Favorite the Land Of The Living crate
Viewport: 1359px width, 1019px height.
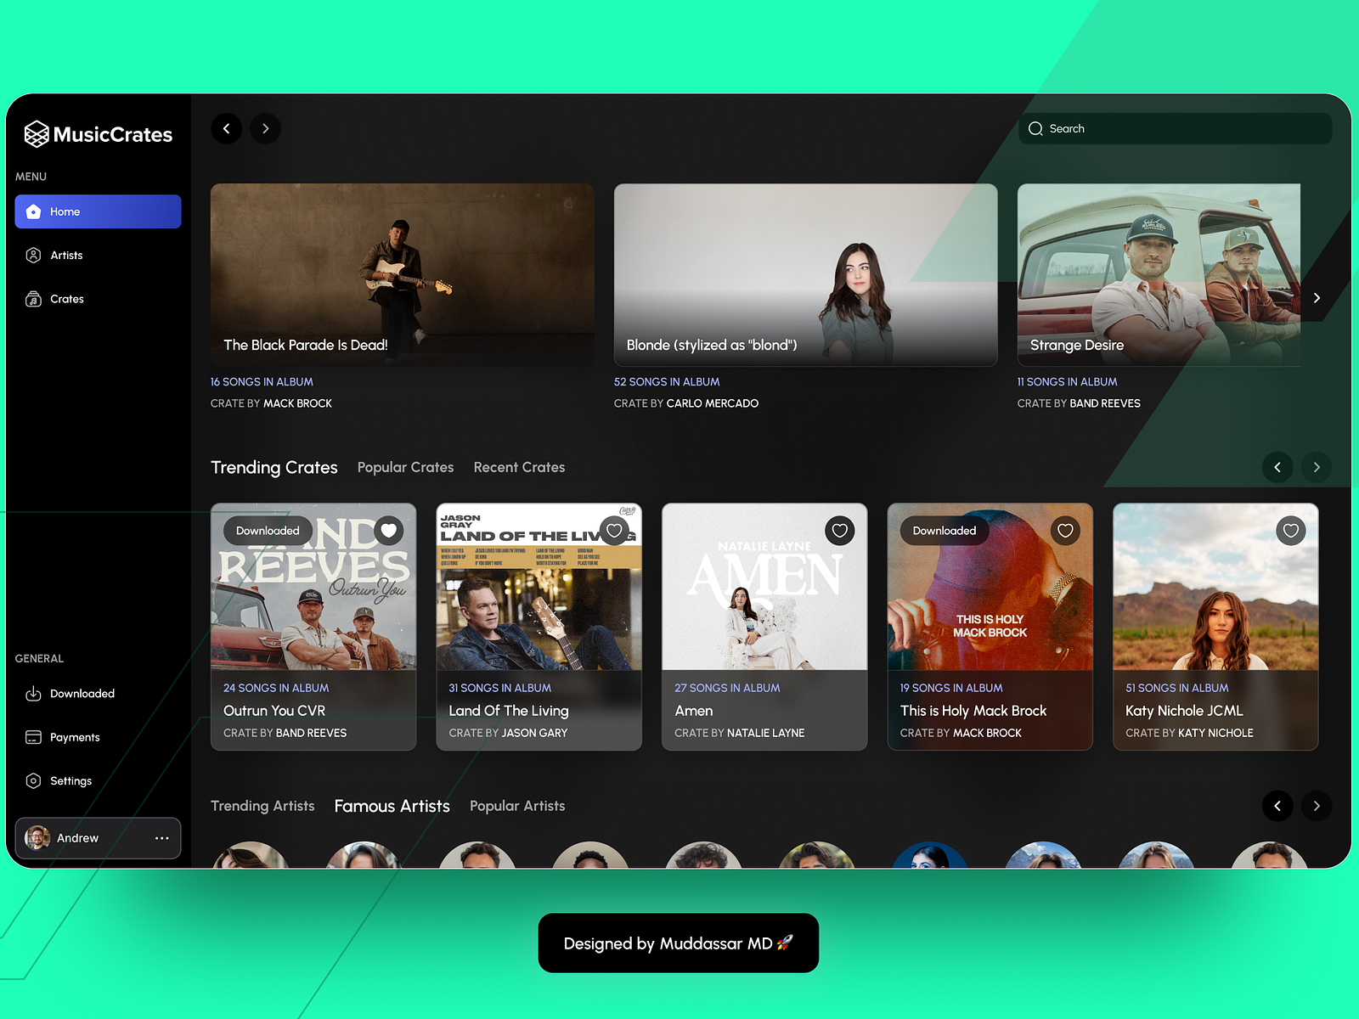[x=614, y=531]
